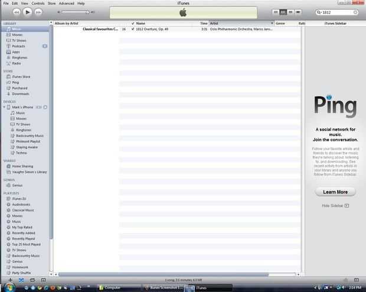Image resolution: width=366 pixels, height=292 pixels.
Task: Skip to the next track
Action: pos(38,12)
